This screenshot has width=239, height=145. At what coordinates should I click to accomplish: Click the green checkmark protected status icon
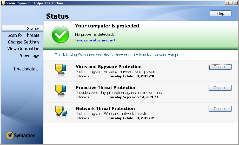pyautogui.click(x=60, y=34)
